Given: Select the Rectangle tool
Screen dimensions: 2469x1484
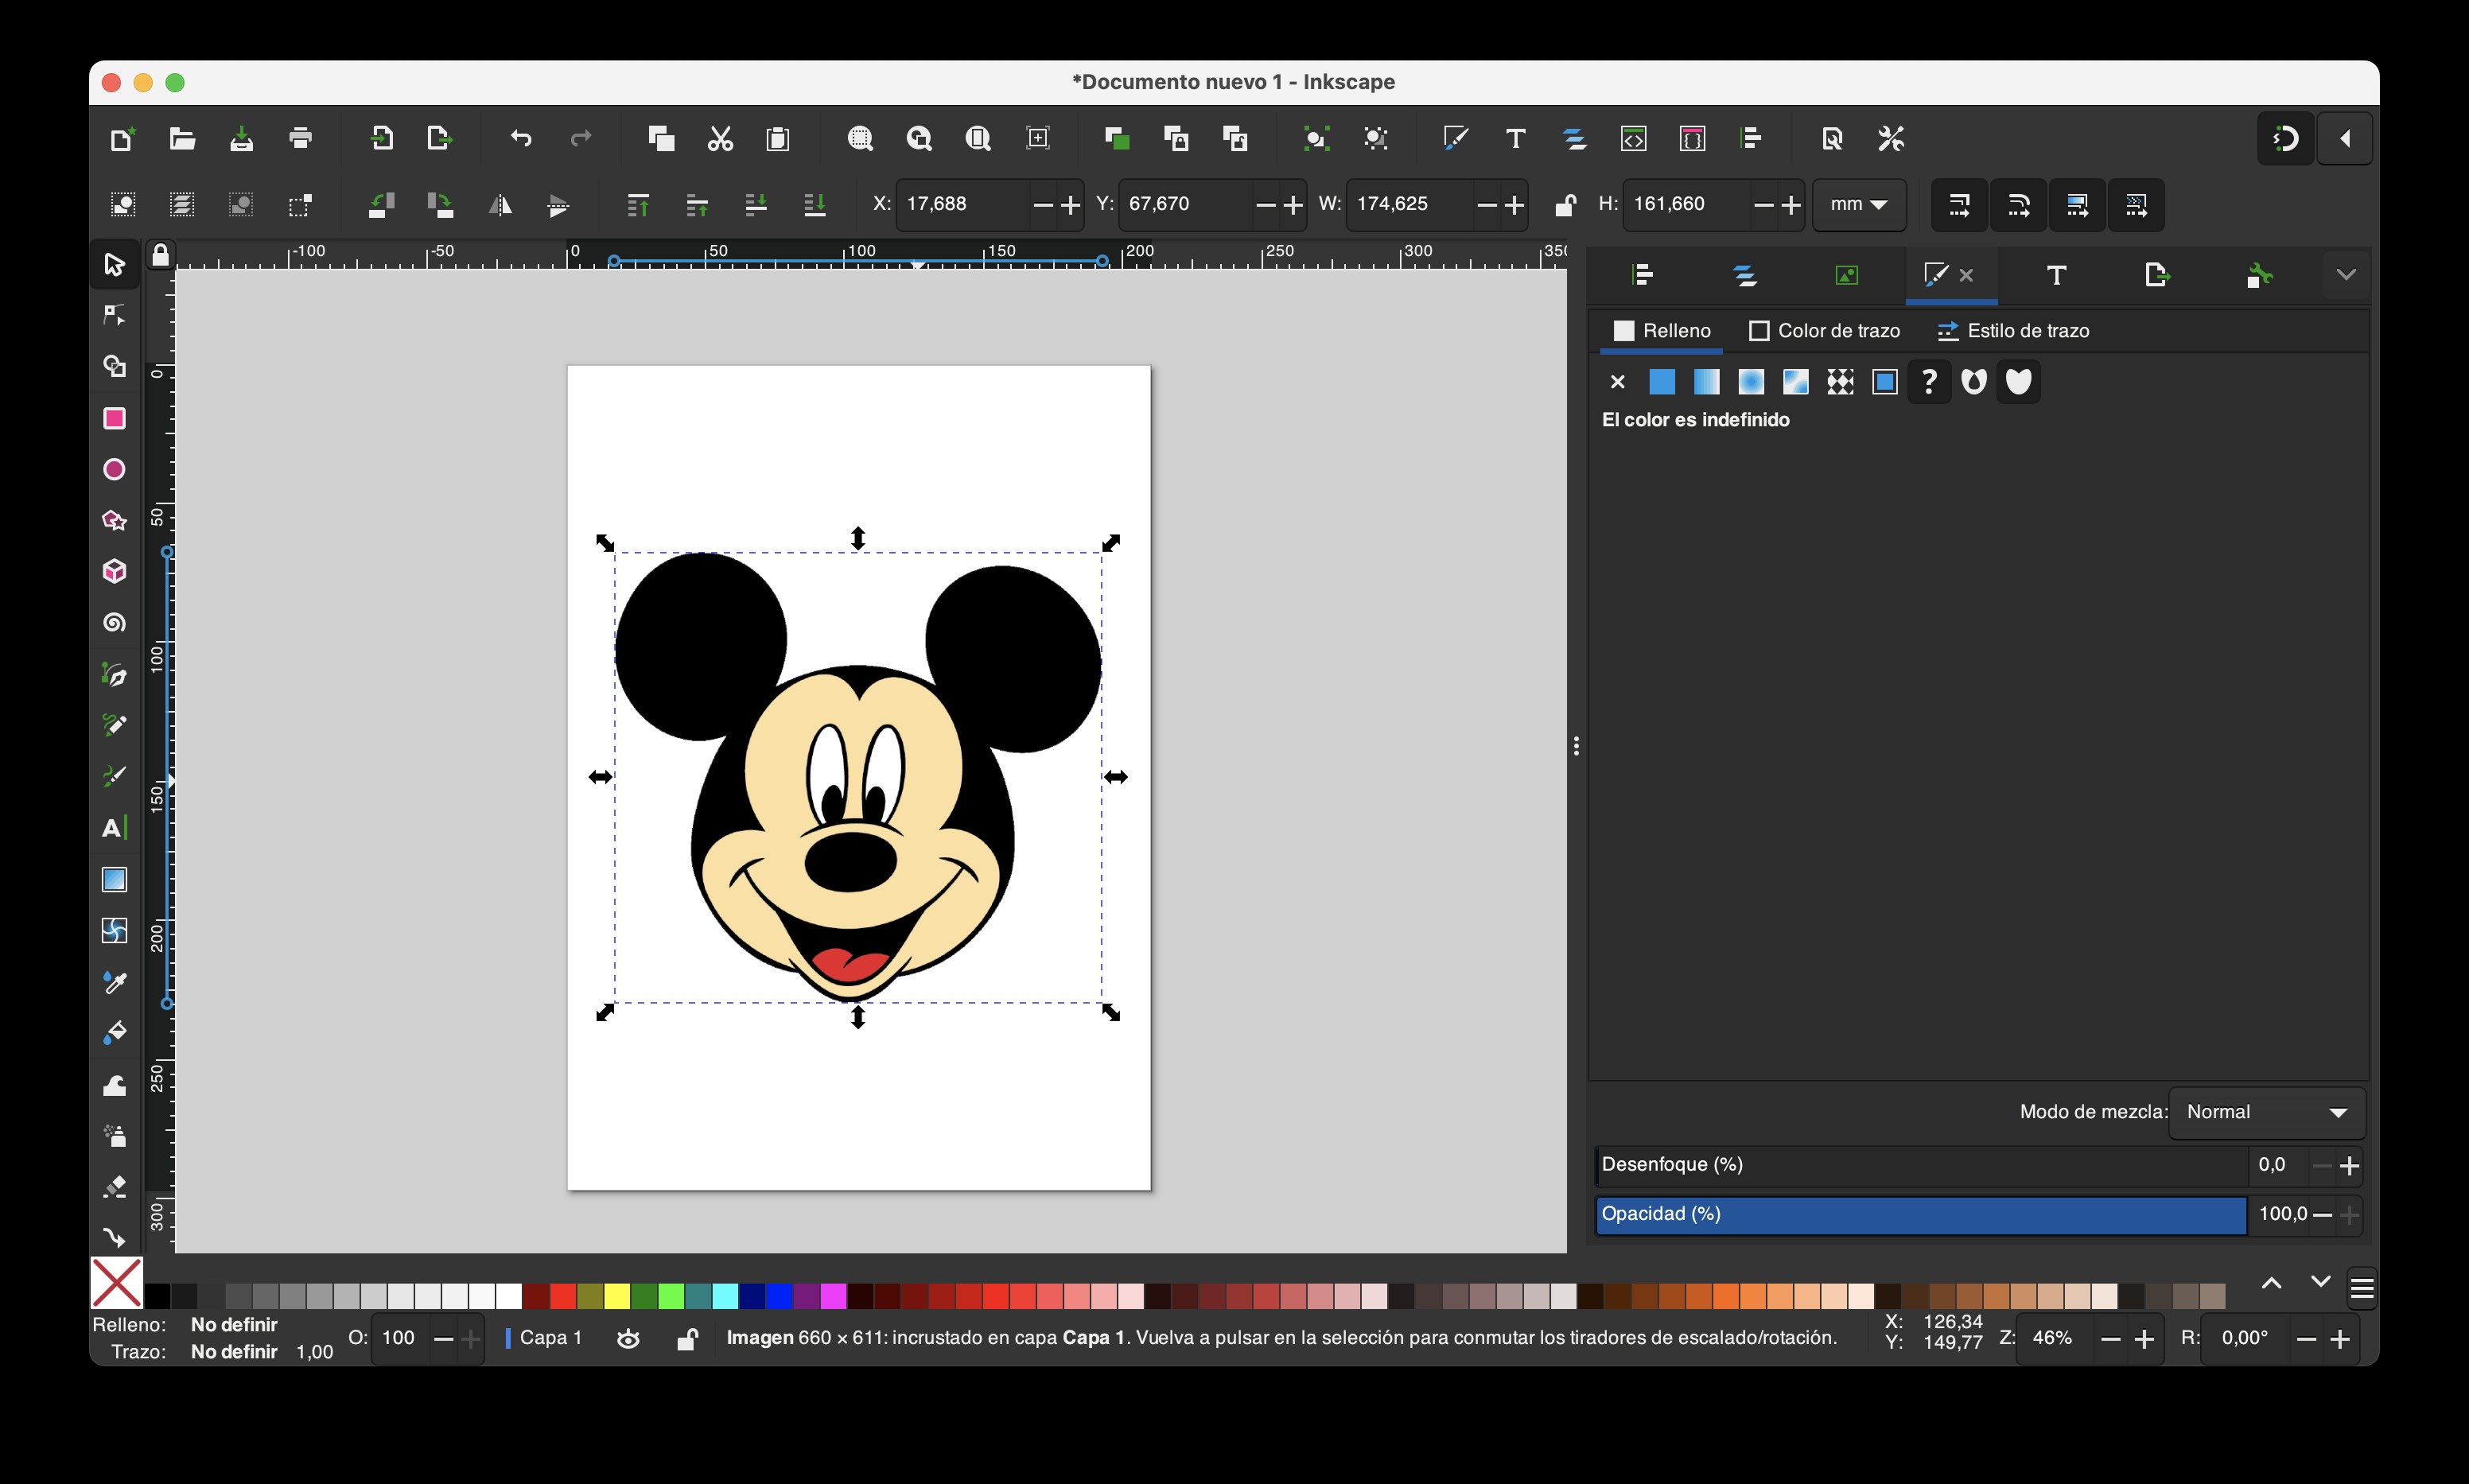Looking at the screenshot, I should tap(114, 418).
